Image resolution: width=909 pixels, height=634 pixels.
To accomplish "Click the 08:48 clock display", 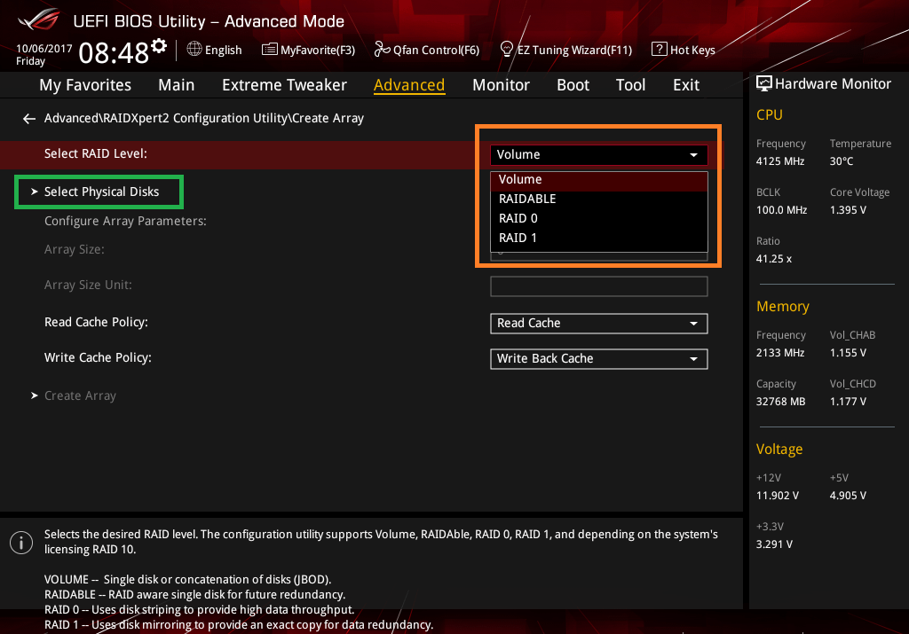I will coord(114,53).
